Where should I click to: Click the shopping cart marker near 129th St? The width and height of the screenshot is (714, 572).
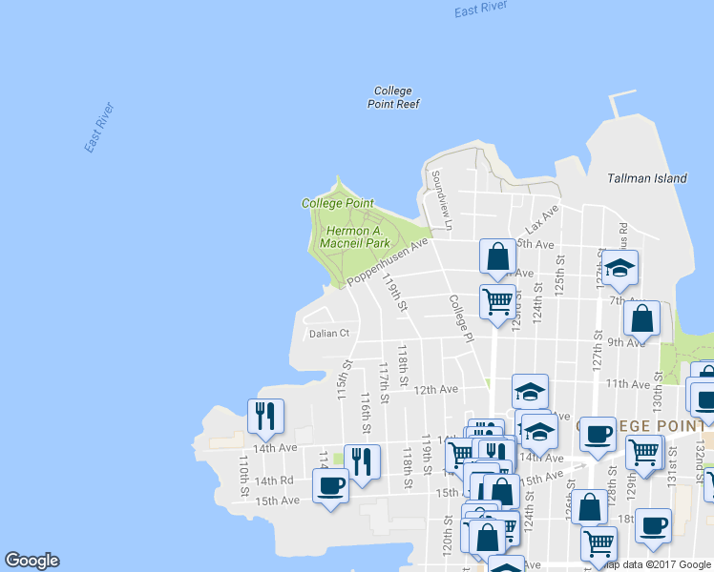tap(644, 455)
